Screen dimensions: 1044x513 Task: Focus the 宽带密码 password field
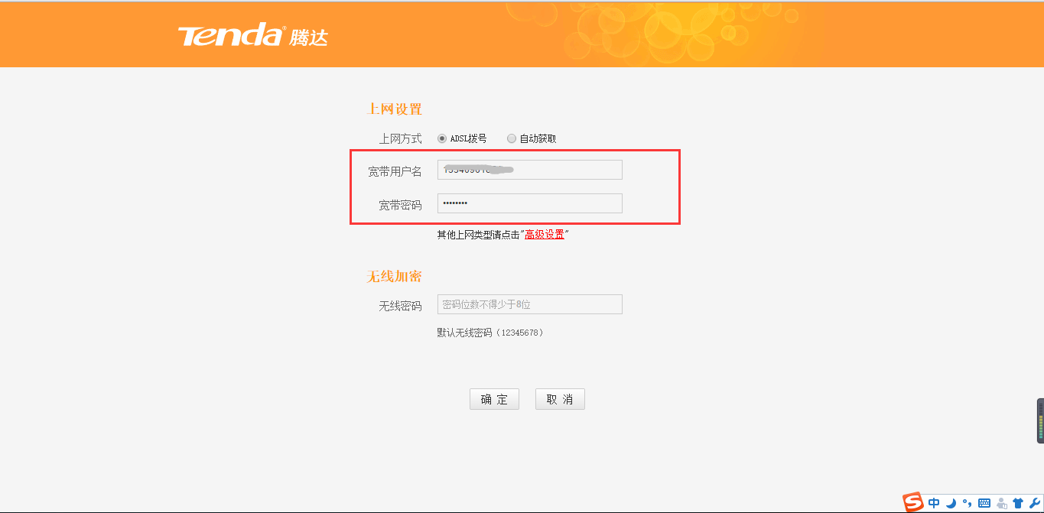[529, 203]
